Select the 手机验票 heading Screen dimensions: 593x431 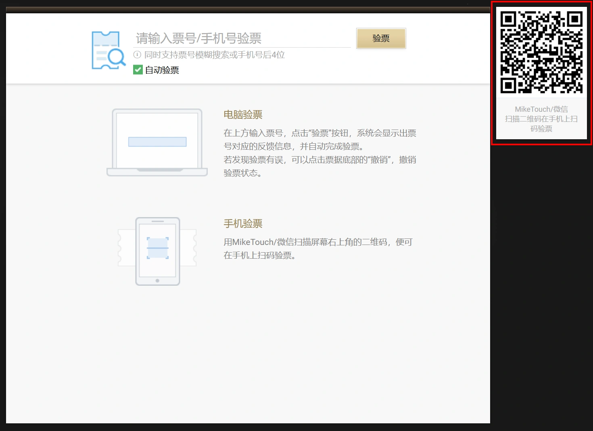tap(243, 224)
